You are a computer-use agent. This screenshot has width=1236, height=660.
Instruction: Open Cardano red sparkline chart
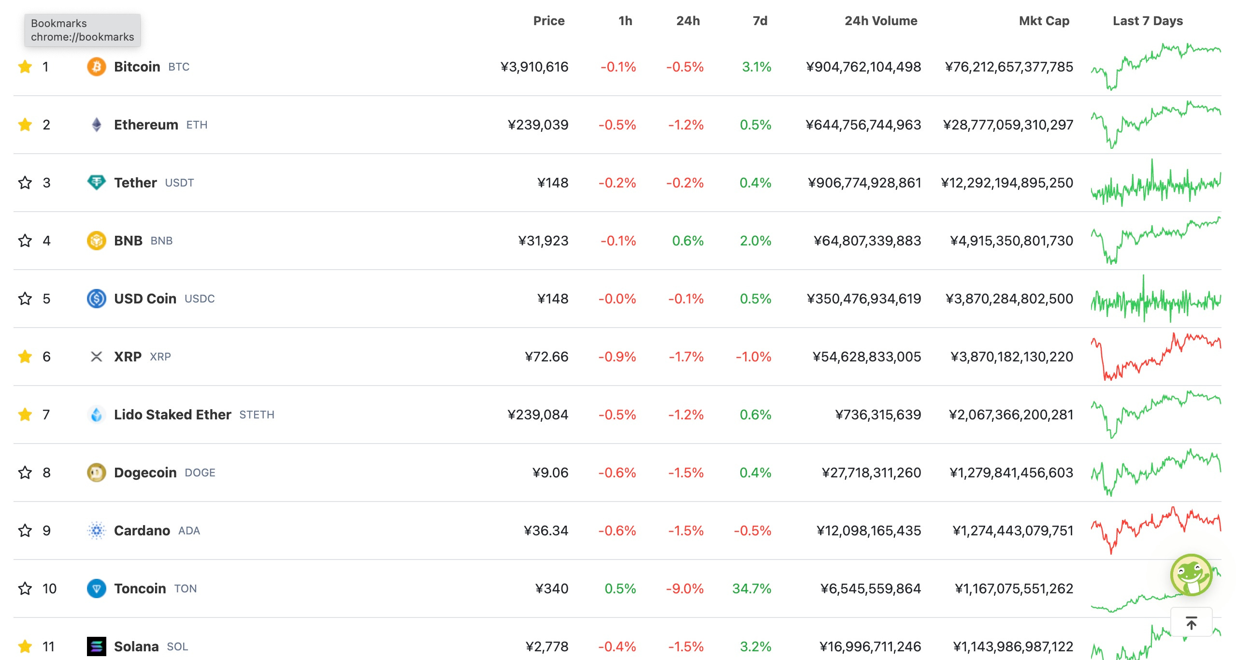point(1156,531)
